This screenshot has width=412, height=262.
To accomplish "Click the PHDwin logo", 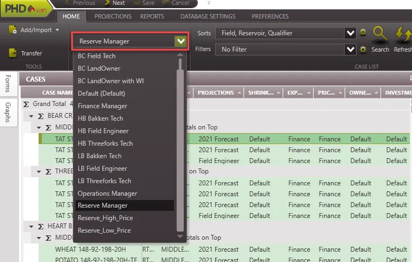I will coord(25,8).
